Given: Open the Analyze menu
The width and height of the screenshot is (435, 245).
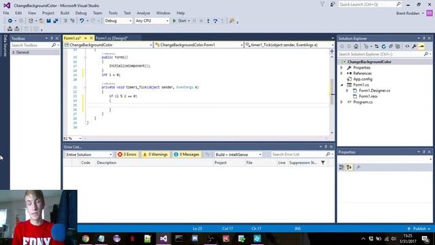Looking at the screenshot, I should click(x=143, y=13).
